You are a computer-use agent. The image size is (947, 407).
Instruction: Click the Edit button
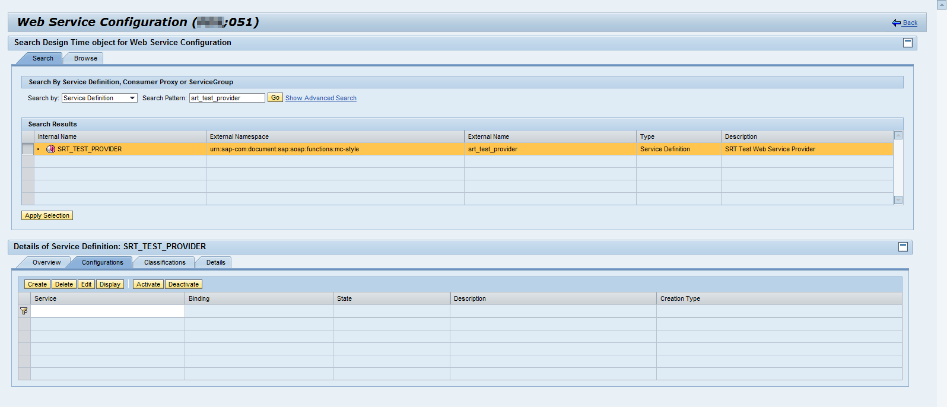pos(87,284)
